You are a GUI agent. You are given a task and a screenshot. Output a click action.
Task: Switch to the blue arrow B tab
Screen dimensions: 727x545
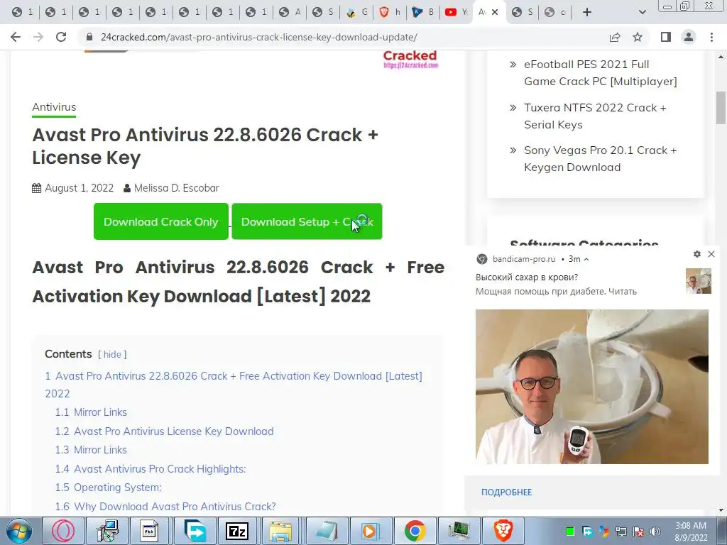[423, 12]
